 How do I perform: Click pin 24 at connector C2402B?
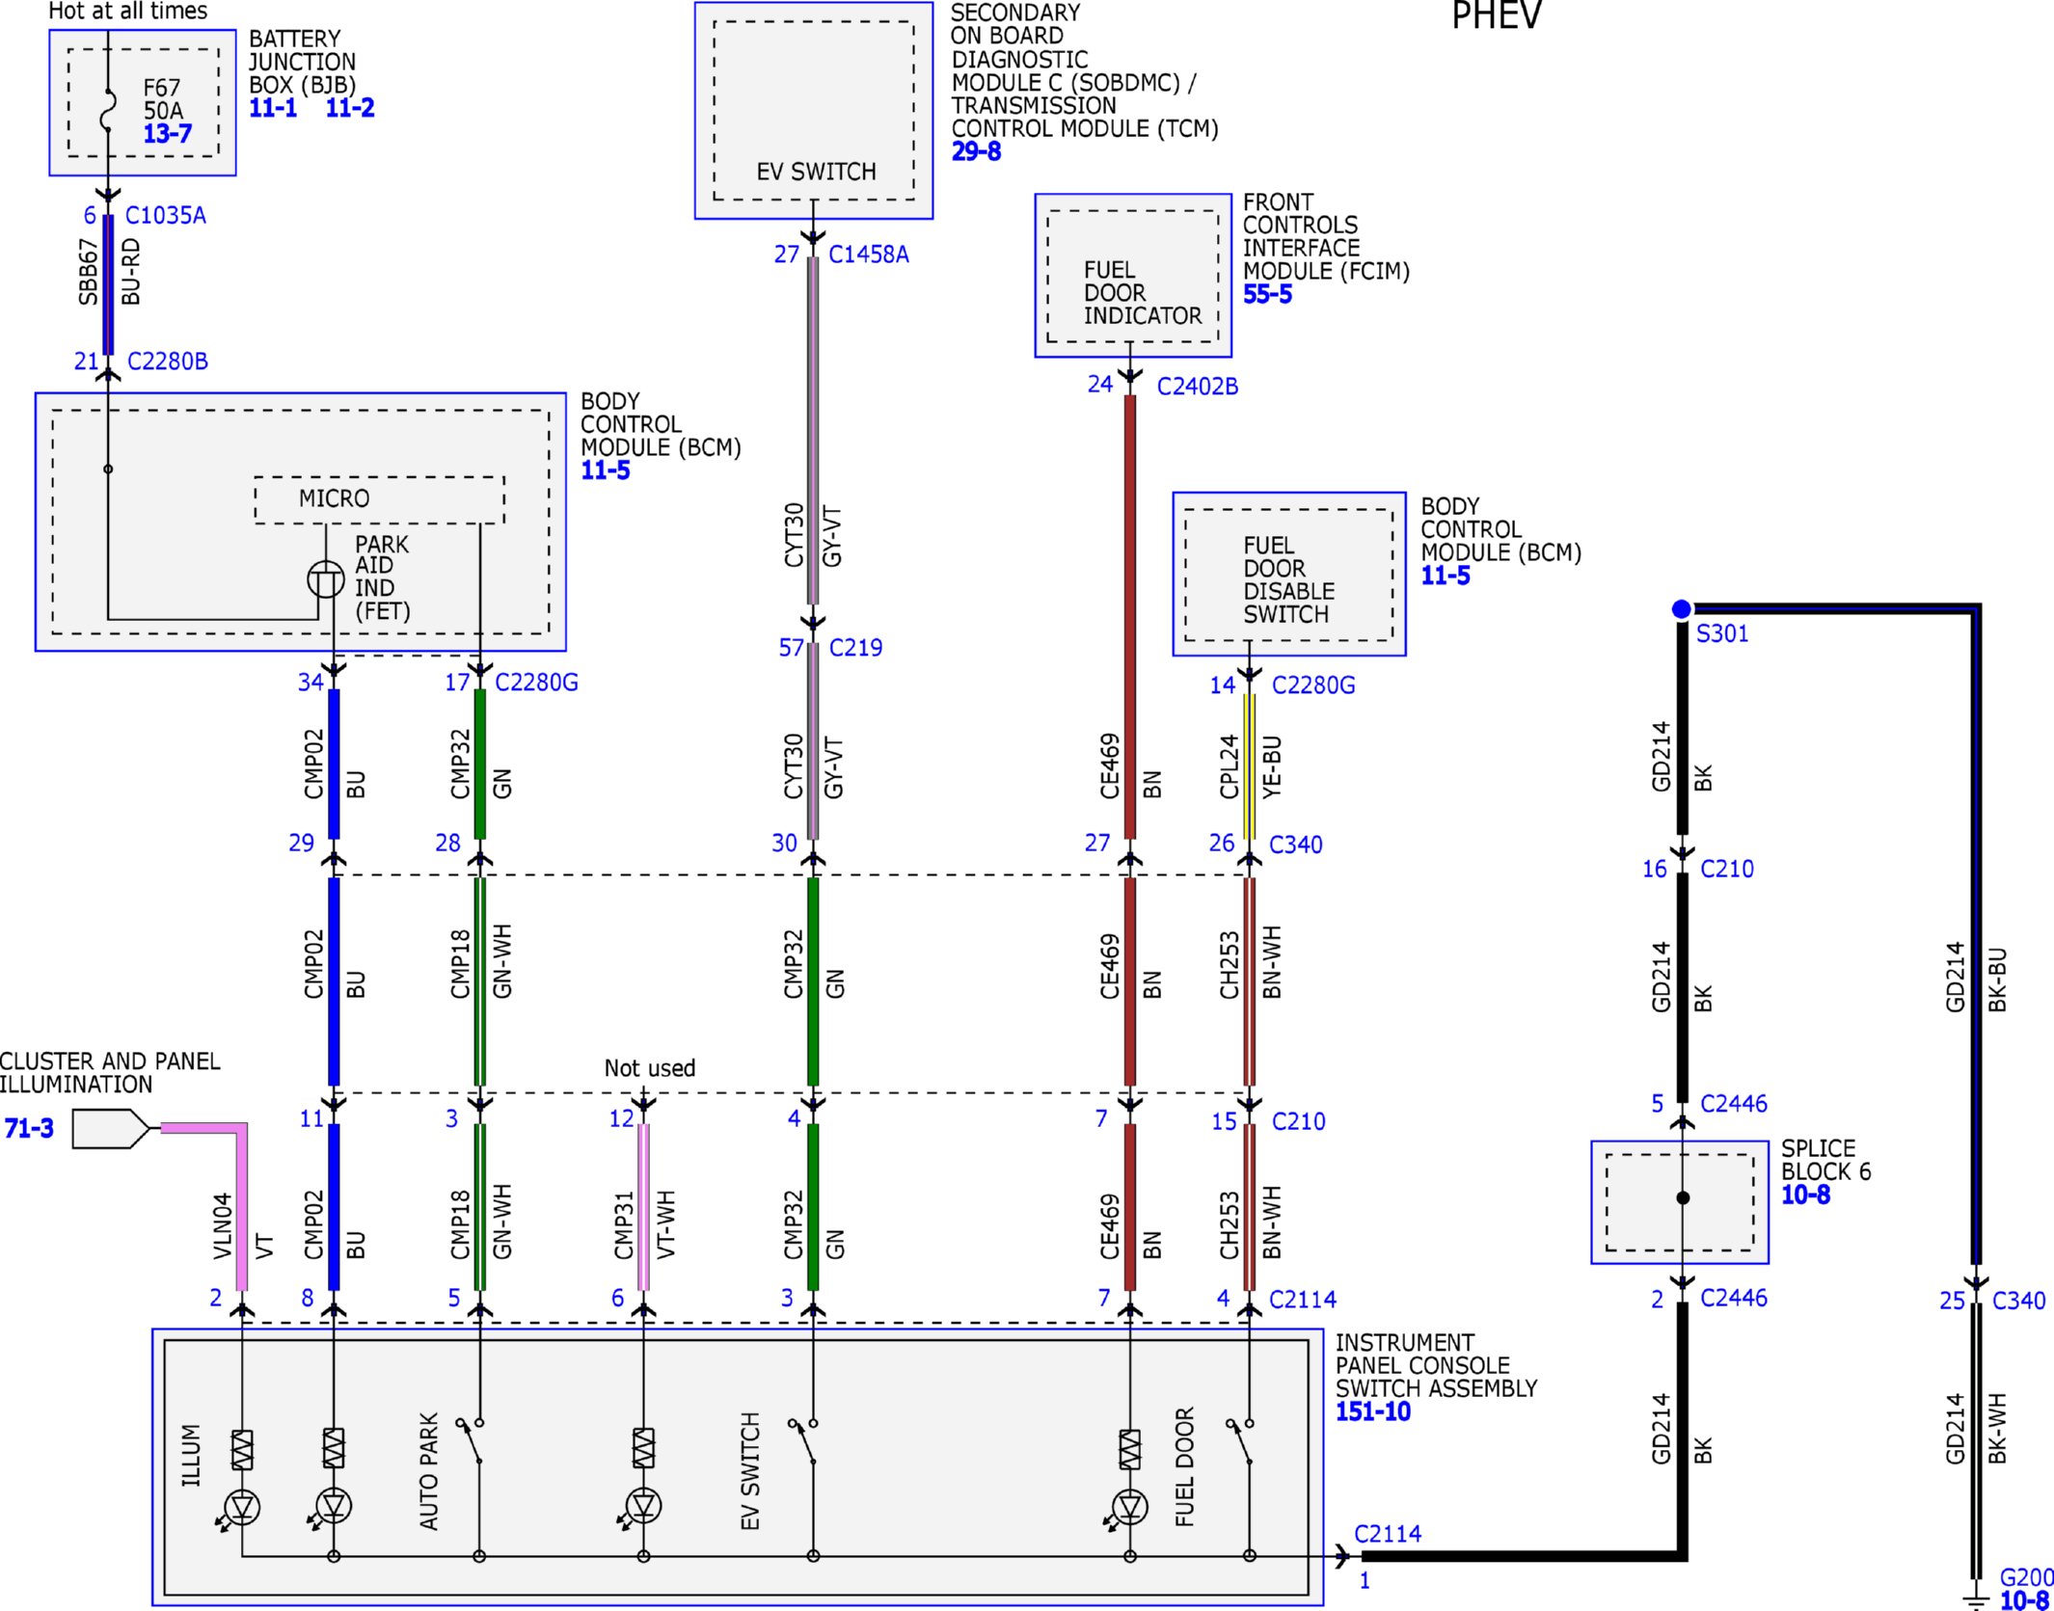[x=1100, y=384]
